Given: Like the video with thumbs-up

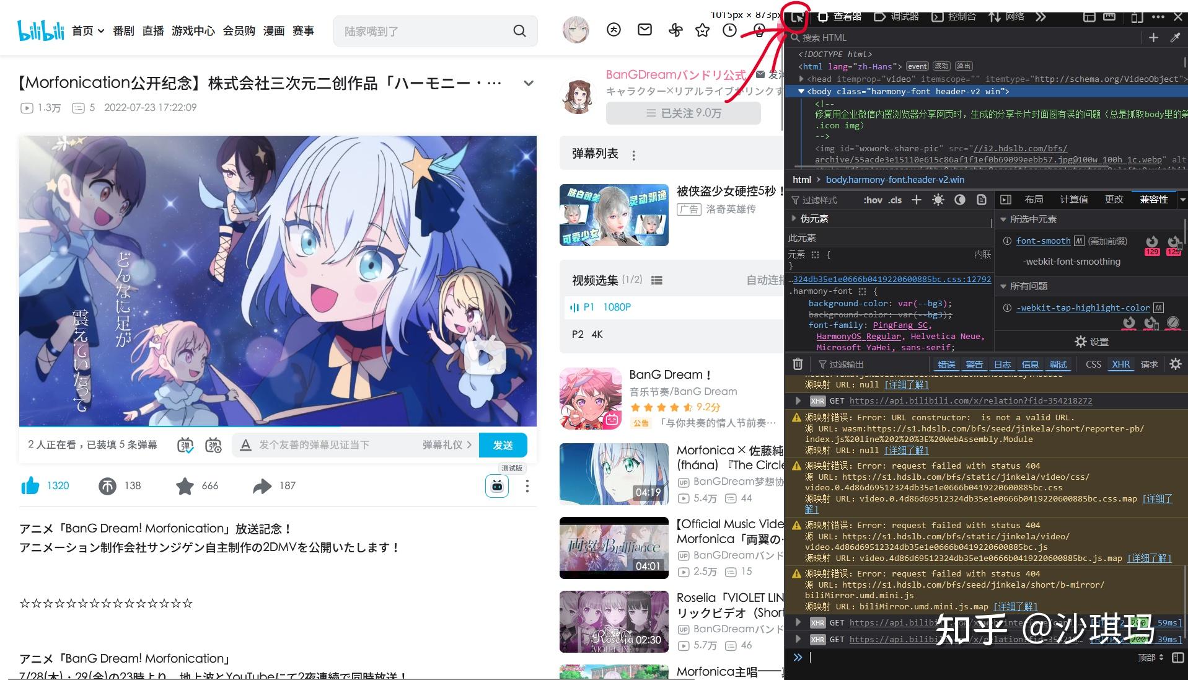Looking at the screenshot, I should [30, 486].
